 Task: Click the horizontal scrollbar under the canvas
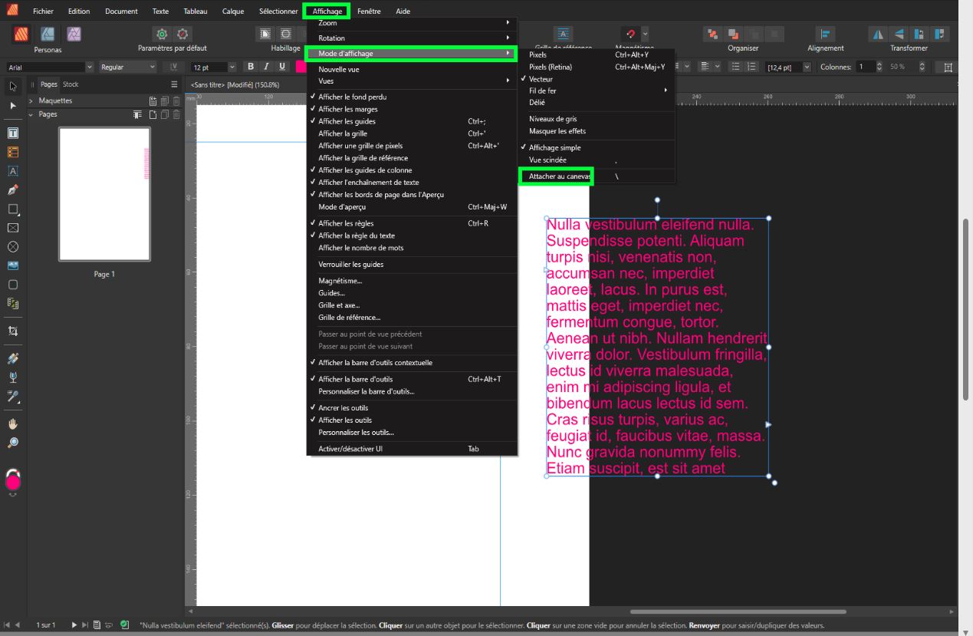pos(738,611)
